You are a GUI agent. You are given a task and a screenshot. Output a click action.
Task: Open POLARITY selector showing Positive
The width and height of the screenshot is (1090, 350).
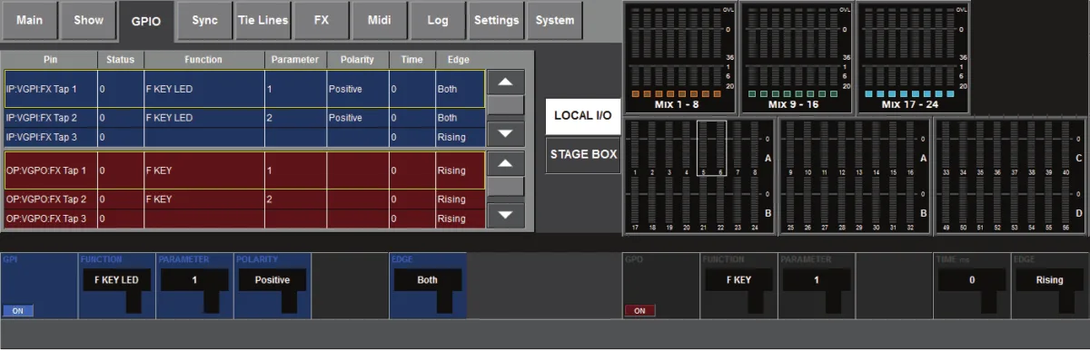pyautogui.click(x=272, y=280)
